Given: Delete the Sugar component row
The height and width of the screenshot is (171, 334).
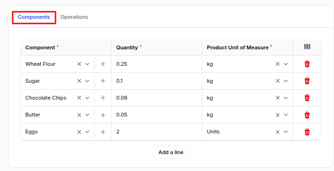Looking at the screenshot, I should (x=307, y=81).
